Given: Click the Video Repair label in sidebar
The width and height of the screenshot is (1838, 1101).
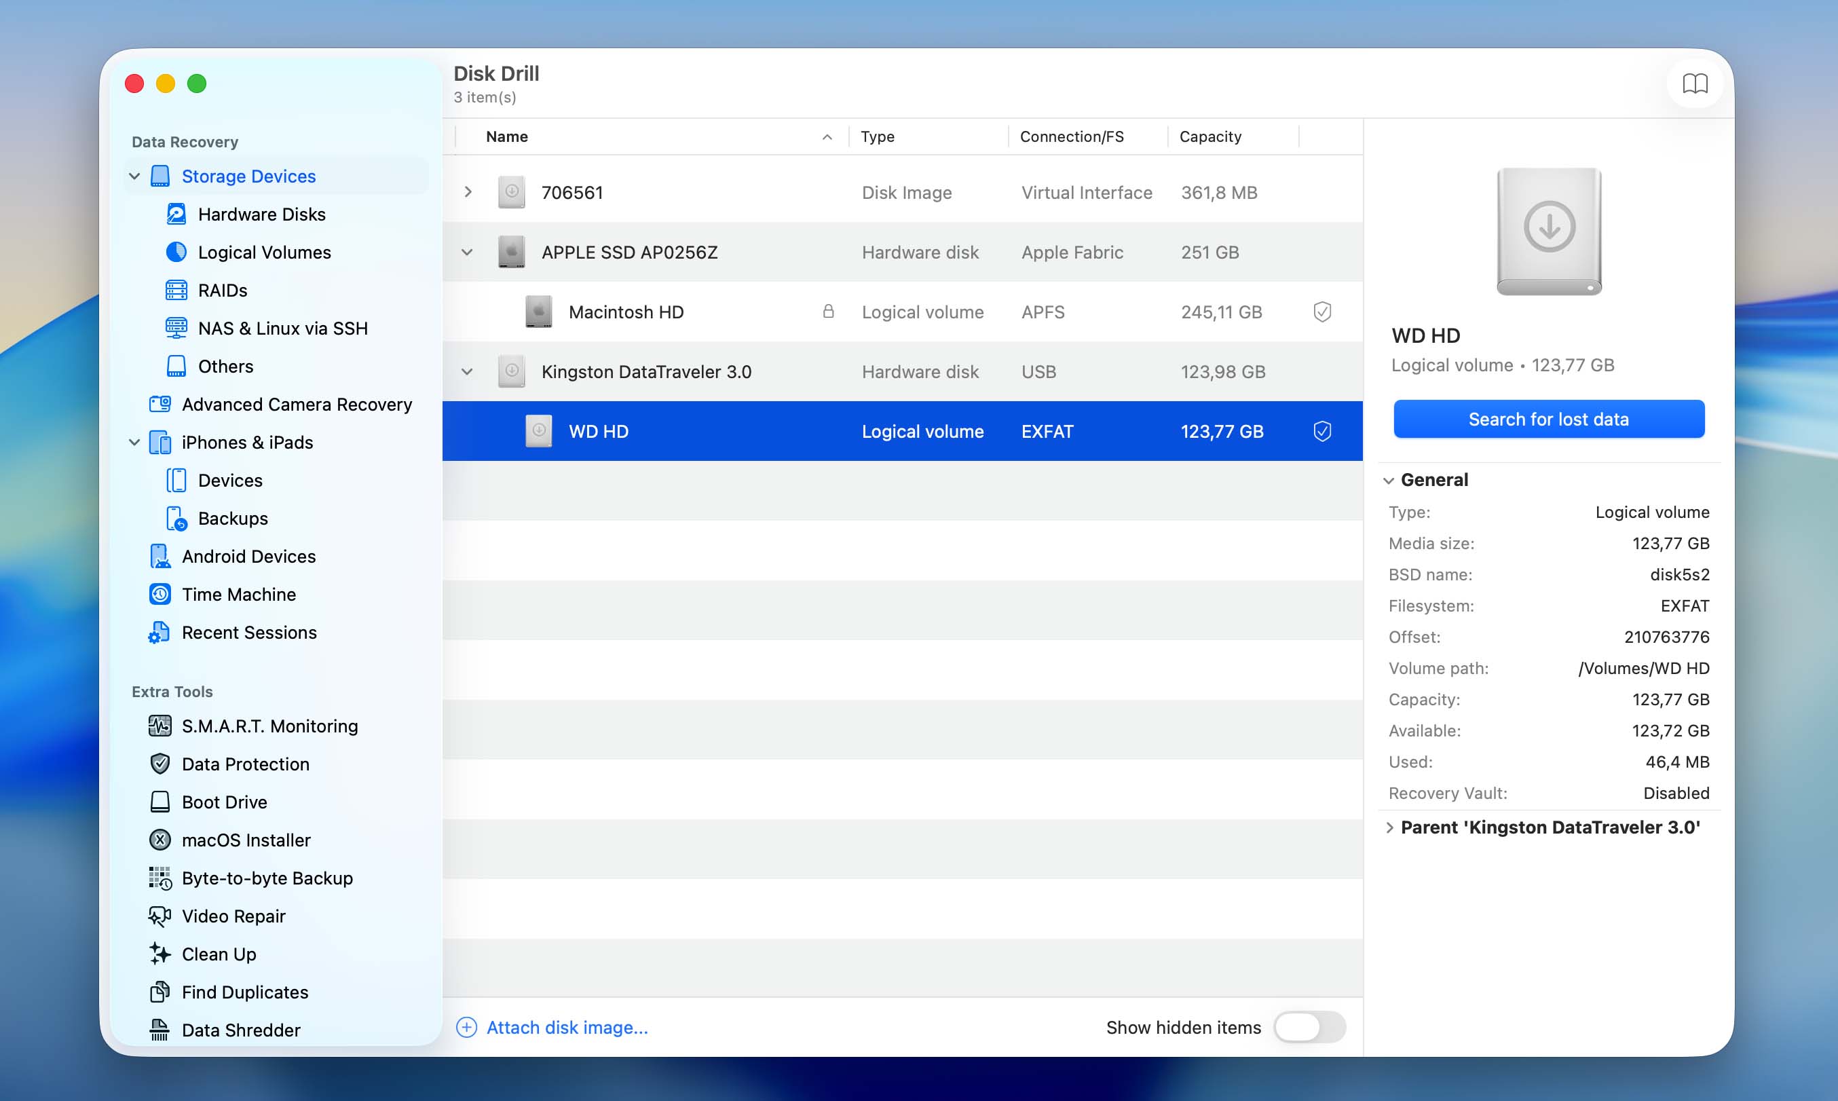Looking at the screenshot, I should 233,916.
